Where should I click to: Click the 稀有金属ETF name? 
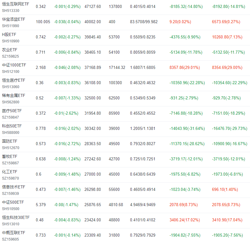tap(14, 95)
